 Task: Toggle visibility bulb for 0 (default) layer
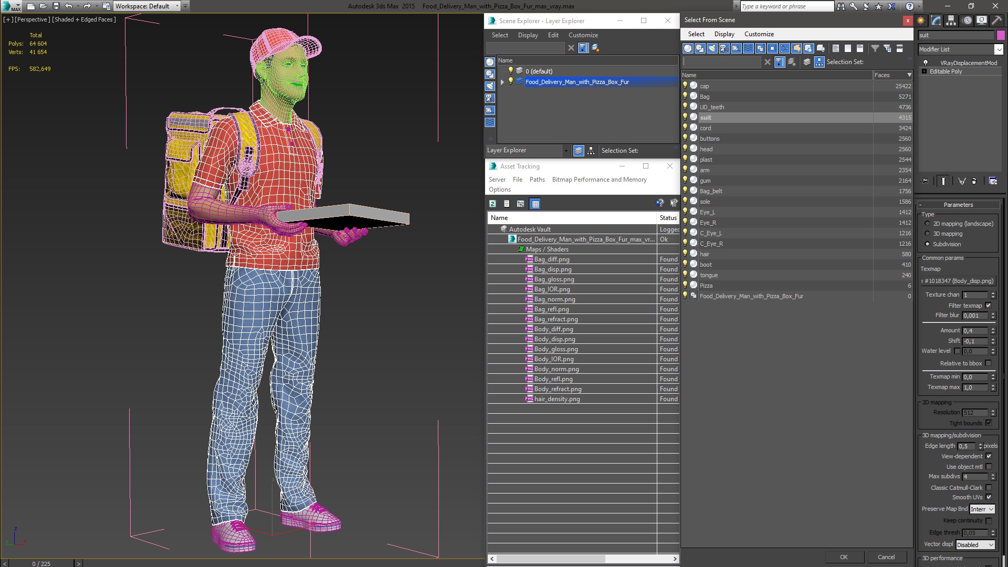coord(510,71)
